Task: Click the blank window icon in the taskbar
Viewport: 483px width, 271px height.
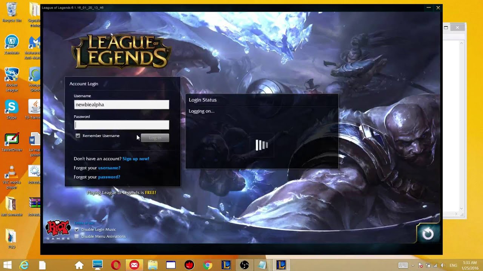Action: pos(171,265)
